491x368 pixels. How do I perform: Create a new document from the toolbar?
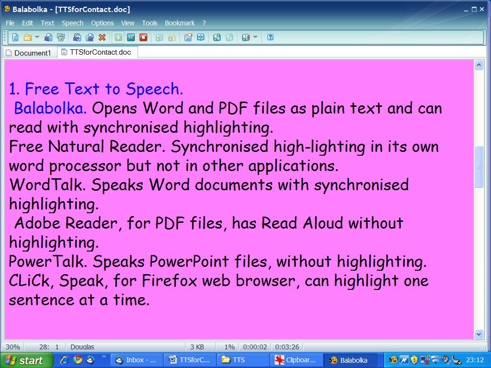pos(15,37)
